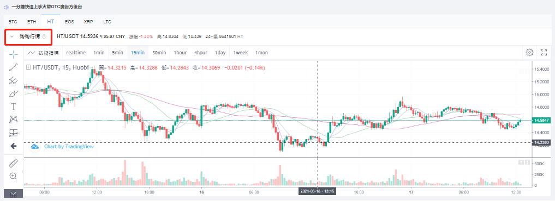Select the realtime interval

click(x=76, y=53)
